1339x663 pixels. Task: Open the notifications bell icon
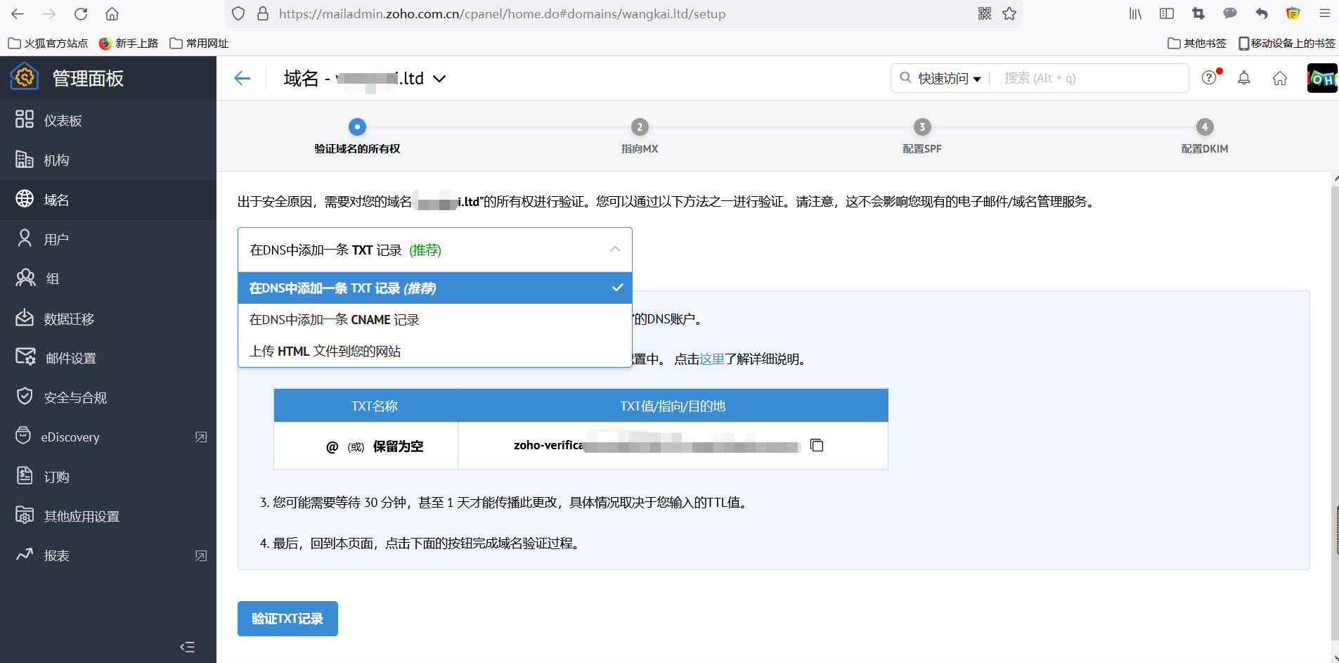click(x=1243, y=78)
